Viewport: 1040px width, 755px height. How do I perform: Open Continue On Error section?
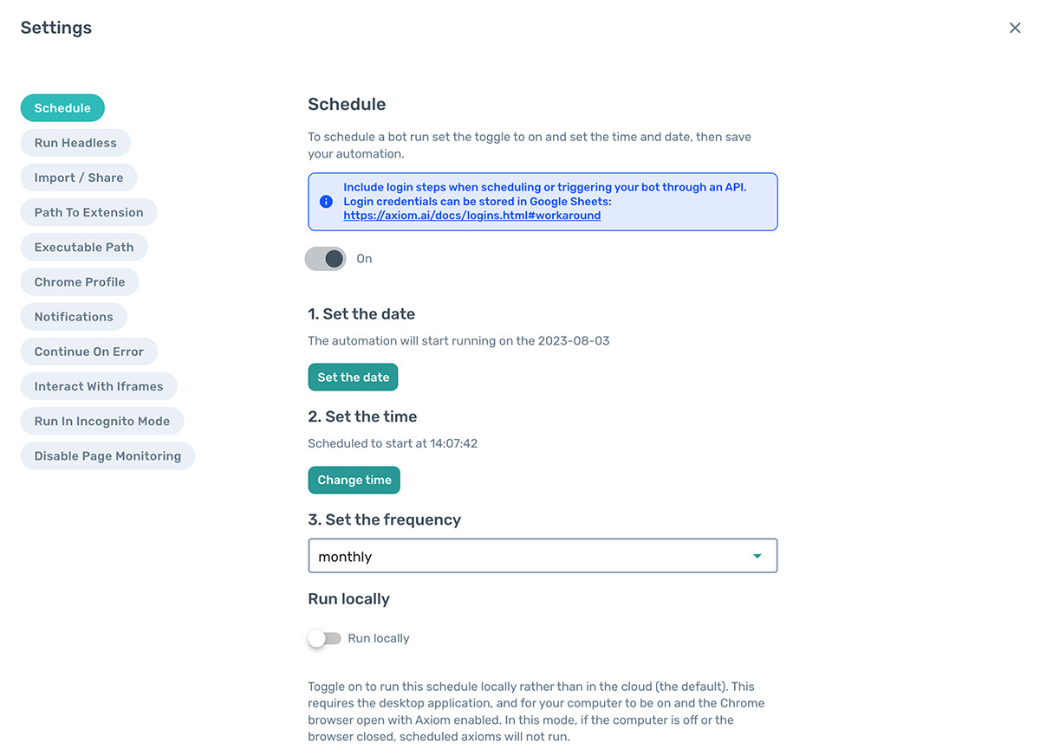88,352
